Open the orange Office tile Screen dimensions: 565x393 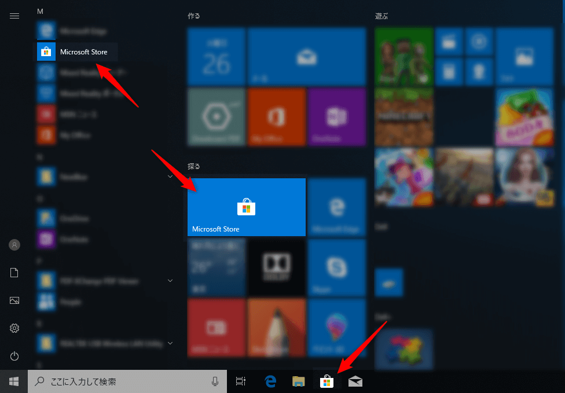277,117
